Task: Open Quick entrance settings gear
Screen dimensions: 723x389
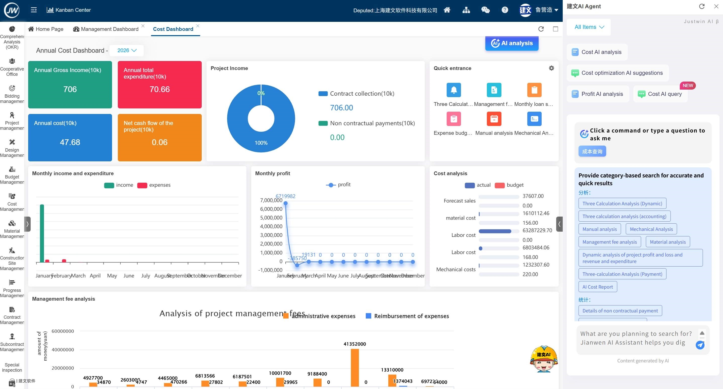Action: (551, 68)
